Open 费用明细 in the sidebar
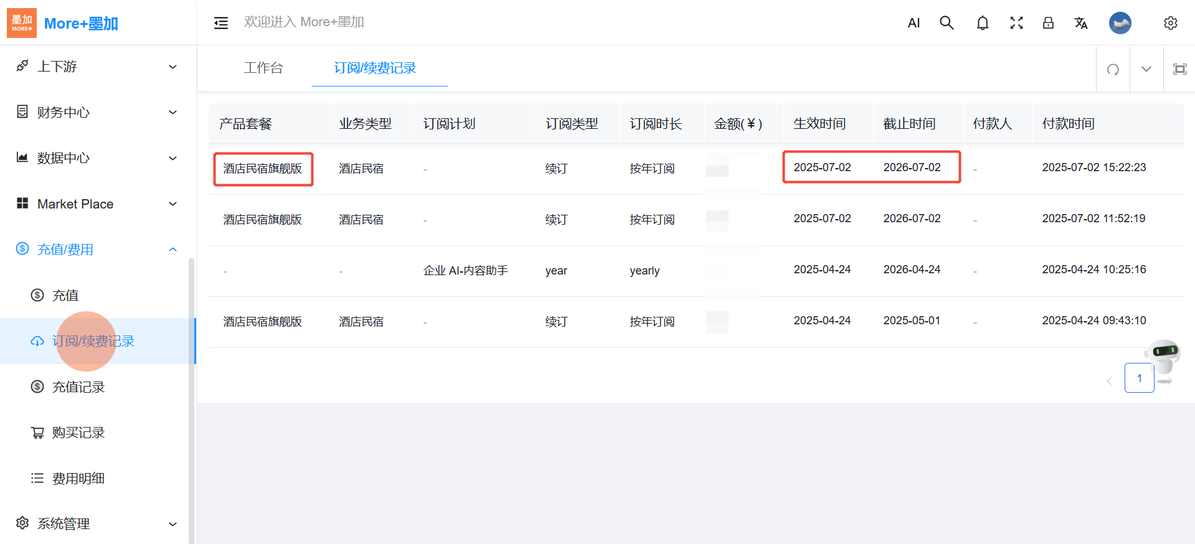1195x544 pixels. pyautogui.click(x=78, y=479)
